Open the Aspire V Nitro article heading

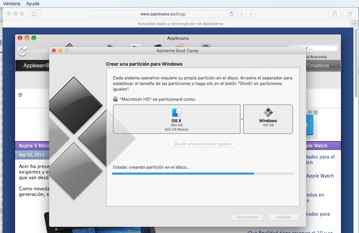[x=34, y=146]
